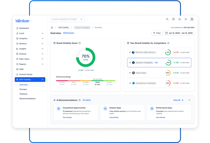Click the 10 Insights badge
Viewport: 210px width, 143px height.
(x=87, y=100)
